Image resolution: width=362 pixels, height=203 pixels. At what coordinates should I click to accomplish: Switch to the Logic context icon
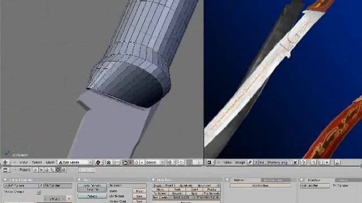(35, 170)
